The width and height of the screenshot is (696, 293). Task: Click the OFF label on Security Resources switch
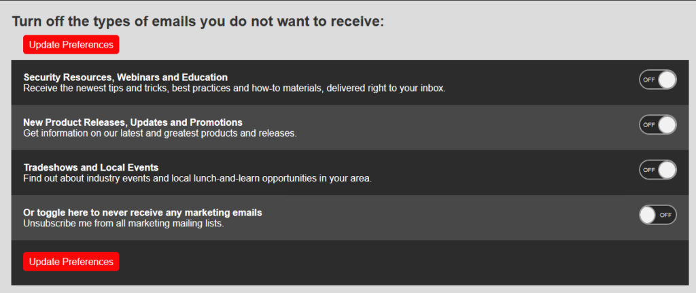click(x=649, y=80)
